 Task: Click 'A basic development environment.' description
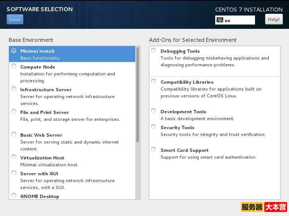197,119
